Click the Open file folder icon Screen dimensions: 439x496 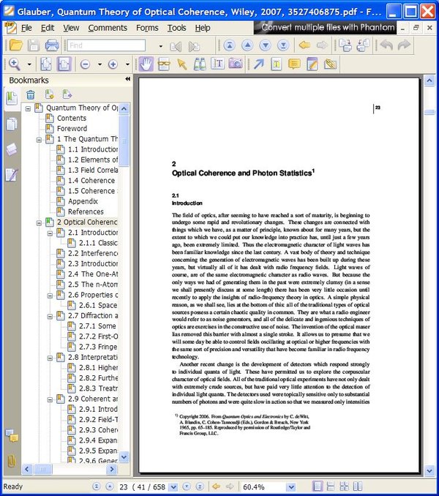[15, 45]
